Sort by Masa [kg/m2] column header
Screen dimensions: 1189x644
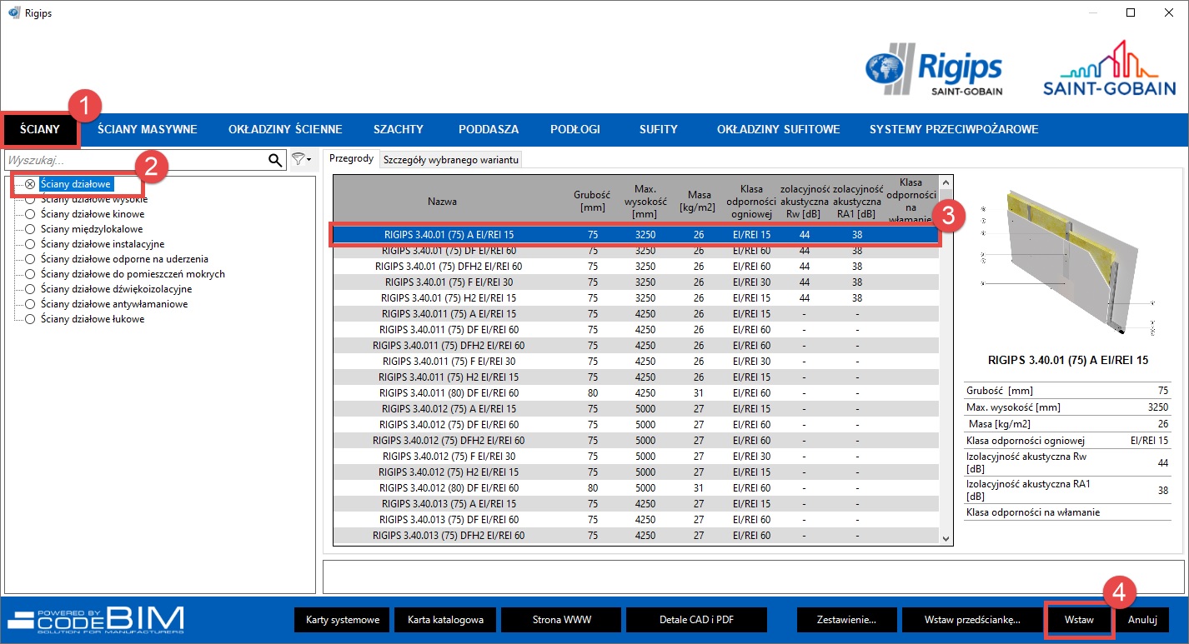click(699, 201)
